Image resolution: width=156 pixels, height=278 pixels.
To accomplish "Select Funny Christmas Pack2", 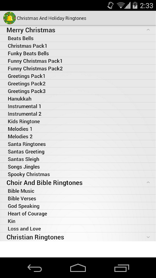I will click(78, 69).
